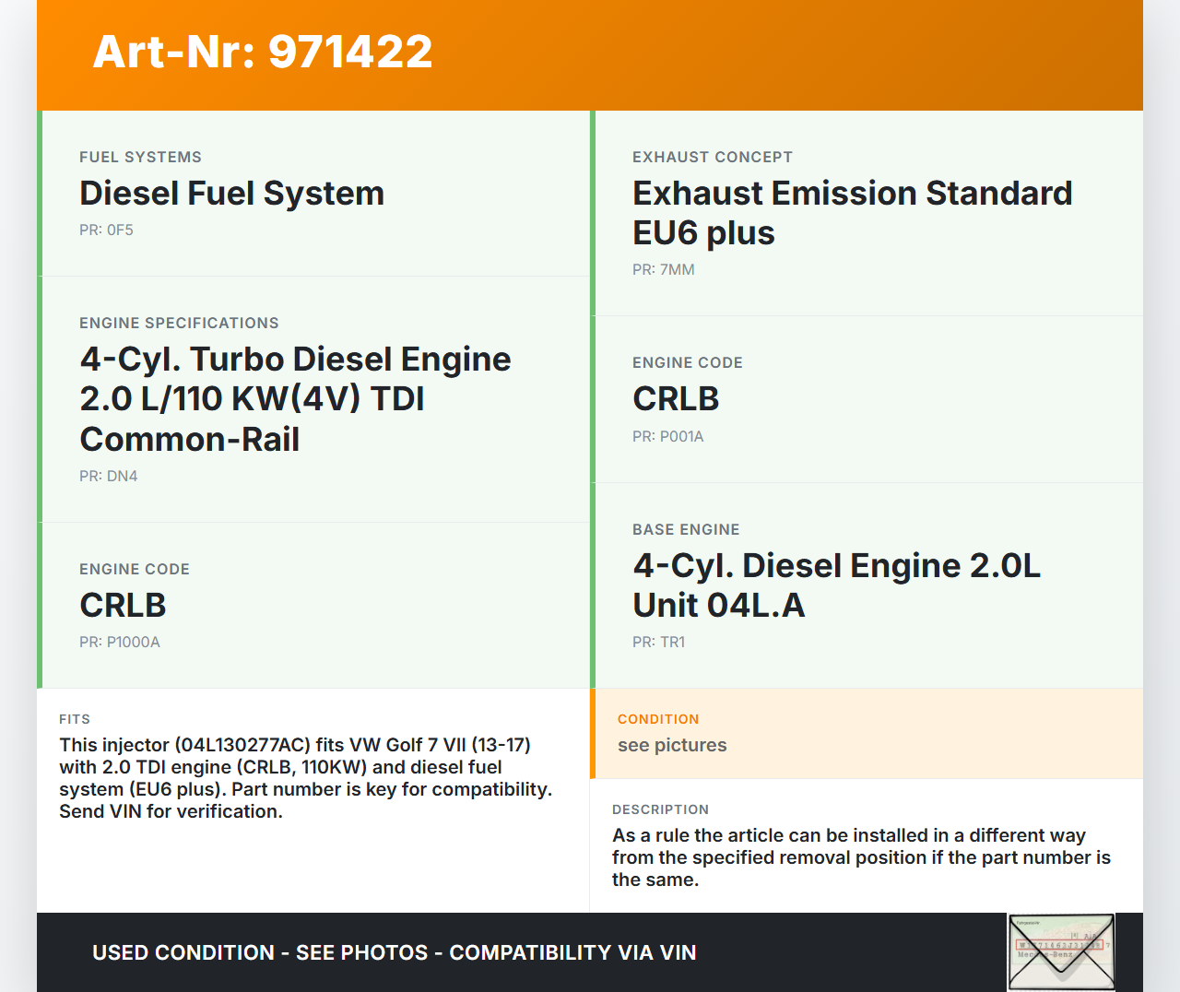Viewport: 1180px width, 992px height.
Task: Click the PR: P001A code
Action: pyautogui.click(x=667, y=437)
